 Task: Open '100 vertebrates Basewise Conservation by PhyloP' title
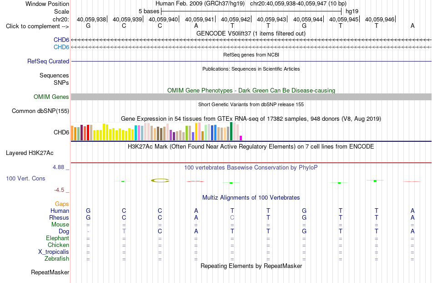tap(251, 167)
